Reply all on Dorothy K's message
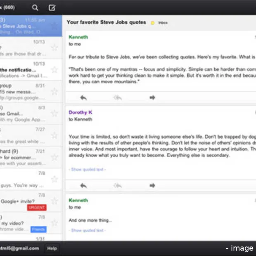This screenshot has height=256, width=256. click(x=118, y=185)
